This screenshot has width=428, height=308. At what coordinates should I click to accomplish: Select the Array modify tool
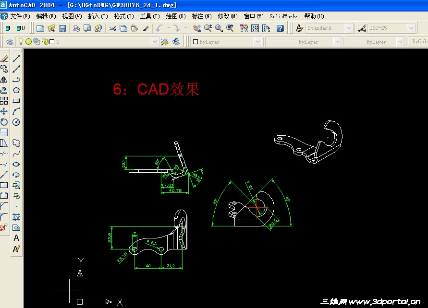pyautogui.click(x=4, y=101)
